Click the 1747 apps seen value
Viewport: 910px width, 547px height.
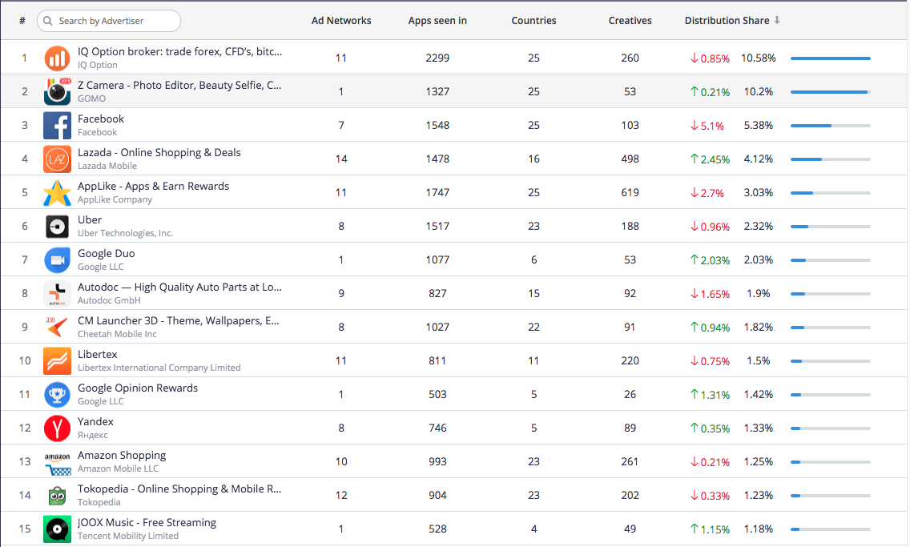(x=437, y=192)
